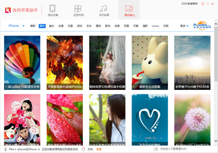The height and width of the screenshot is (153, 218).
Task: Select the 壁纸美化 wallpaper icon
Action: 129,9
